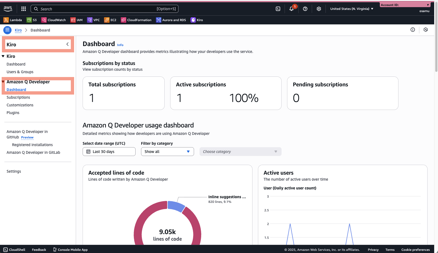Open IAM favorite shortcut
This screenshot has height=253, width=438.
77,20
